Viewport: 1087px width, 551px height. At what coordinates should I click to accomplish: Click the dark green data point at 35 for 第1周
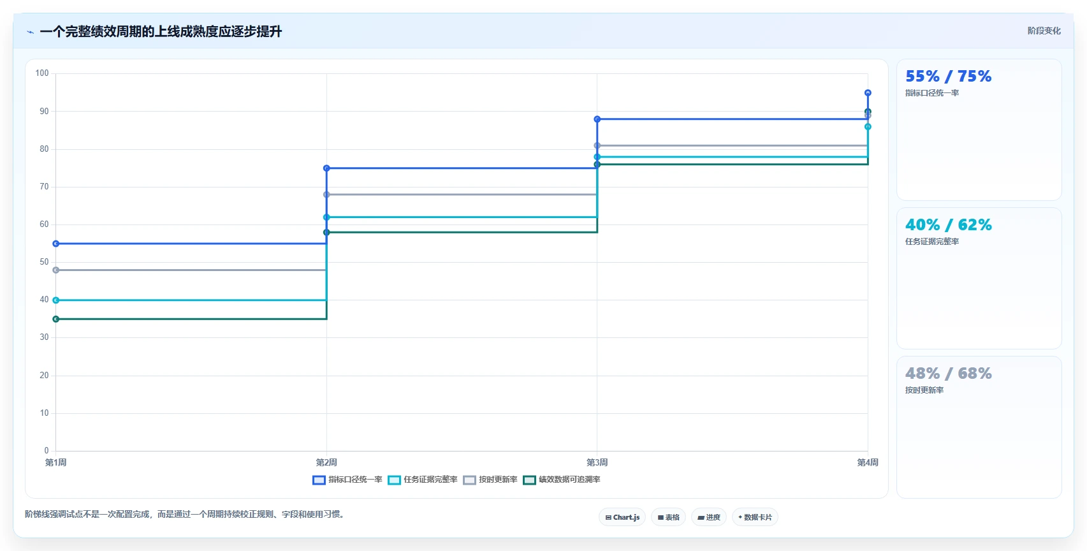[56, 319]
